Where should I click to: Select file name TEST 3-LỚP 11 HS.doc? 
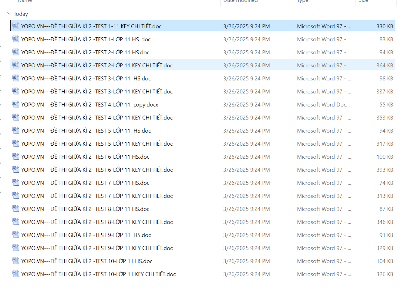click(86, 79)
